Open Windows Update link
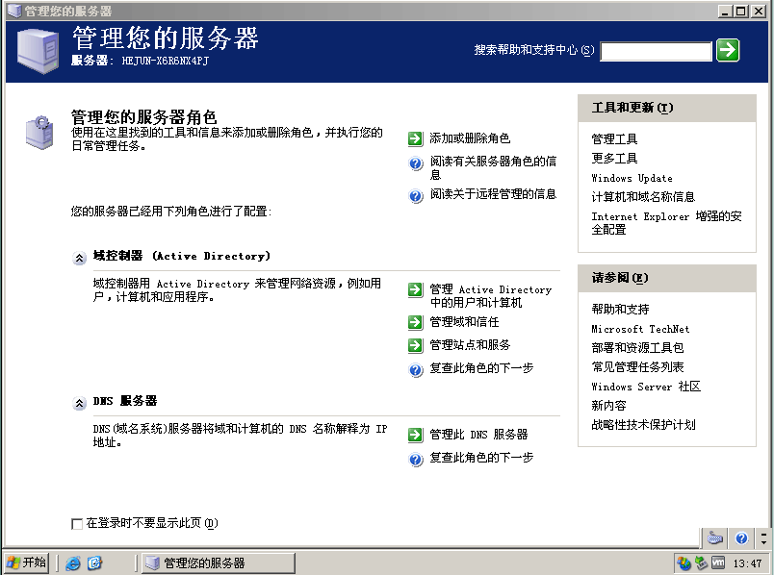774x575 pixels. tap(632, 178)
